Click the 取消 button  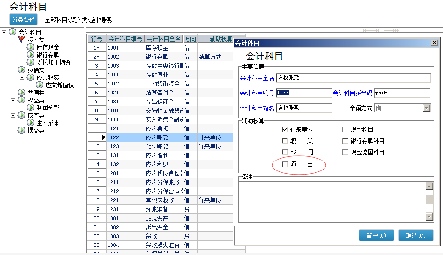416,236
